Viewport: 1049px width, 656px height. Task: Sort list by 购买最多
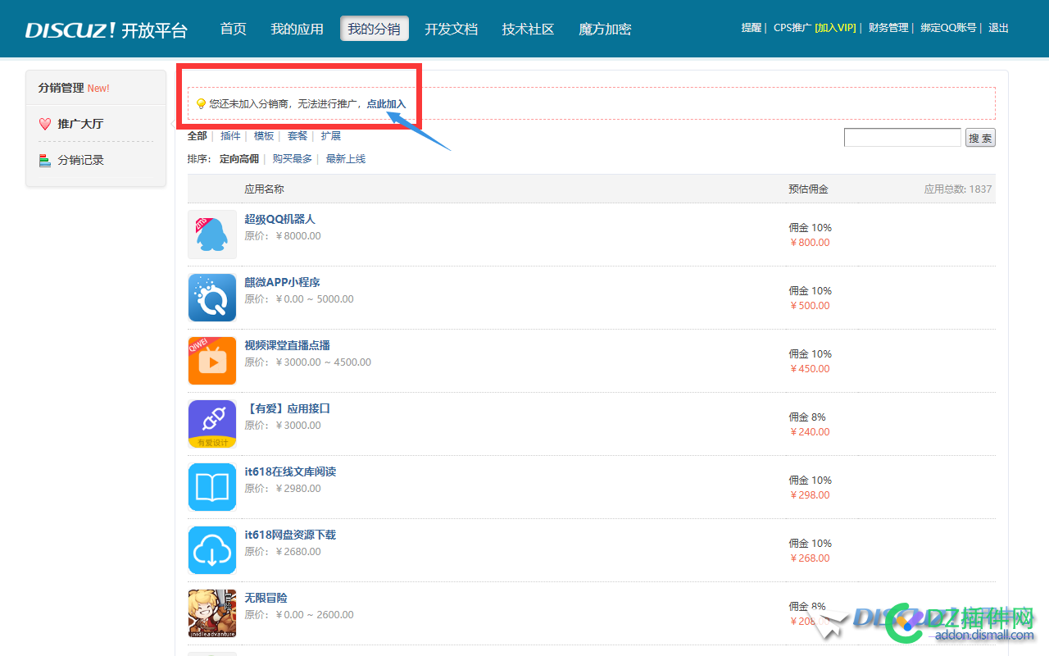tap(293, 159)
